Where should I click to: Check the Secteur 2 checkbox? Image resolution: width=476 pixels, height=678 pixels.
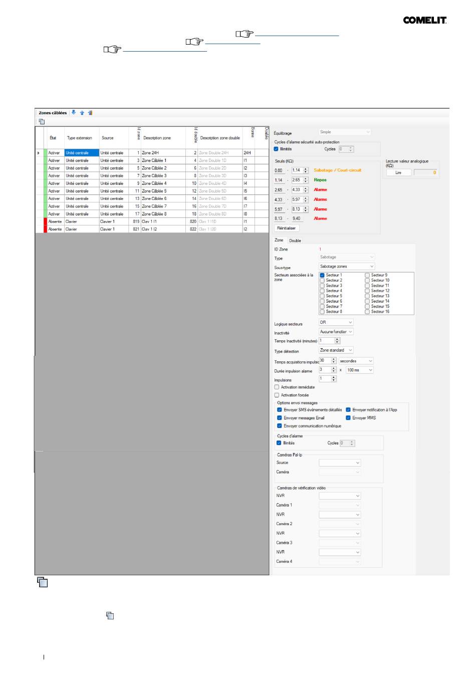coord(322,280)
